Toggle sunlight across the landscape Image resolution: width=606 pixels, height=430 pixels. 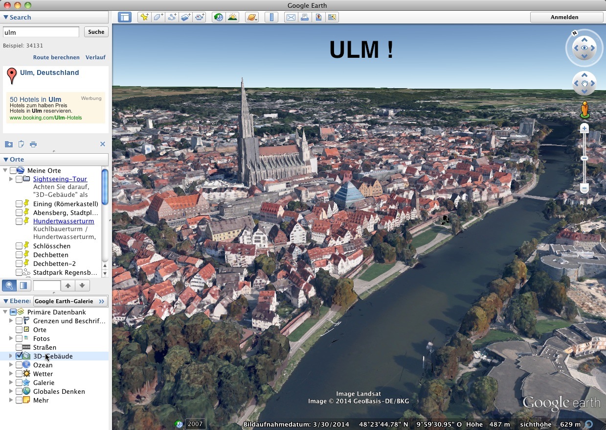(232, 17)
